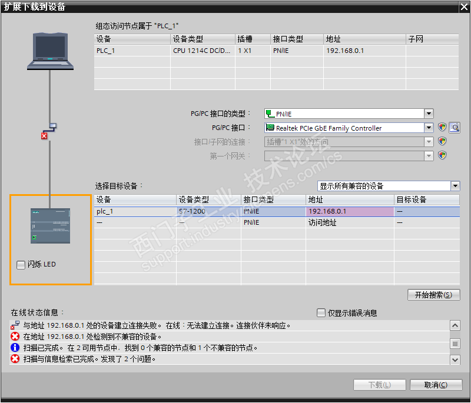Click the CPU 1214C DC/D... cell
471x403 pixels.
click(203, 51)
